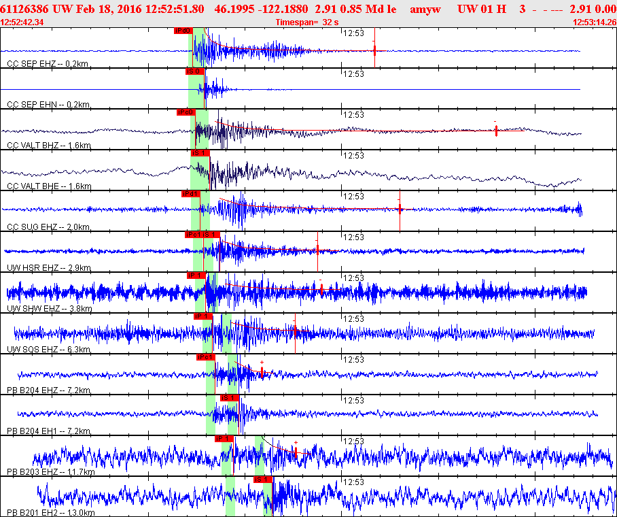Click the iPd0 pick flag on CC SEP EHZ
The image size is (617, 517).
coord(183,31)
